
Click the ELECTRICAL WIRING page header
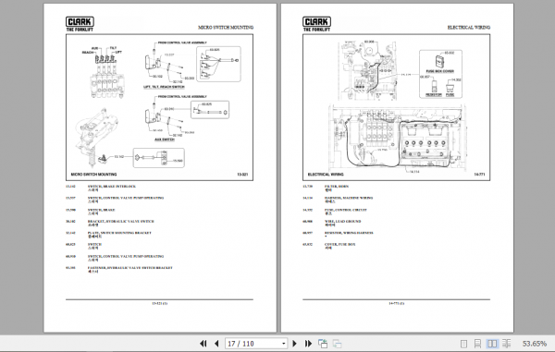pyautogui.click(x=469, y=27)
